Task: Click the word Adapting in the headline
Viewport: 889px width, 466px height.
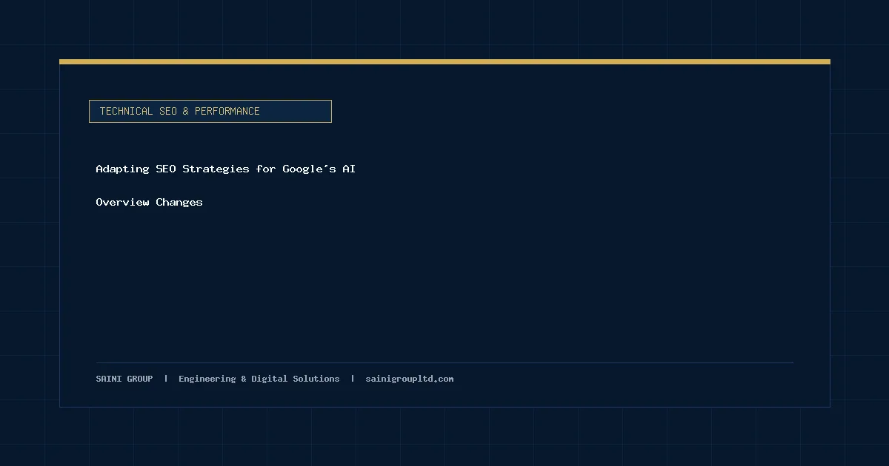Action: (x=122, y=169)
